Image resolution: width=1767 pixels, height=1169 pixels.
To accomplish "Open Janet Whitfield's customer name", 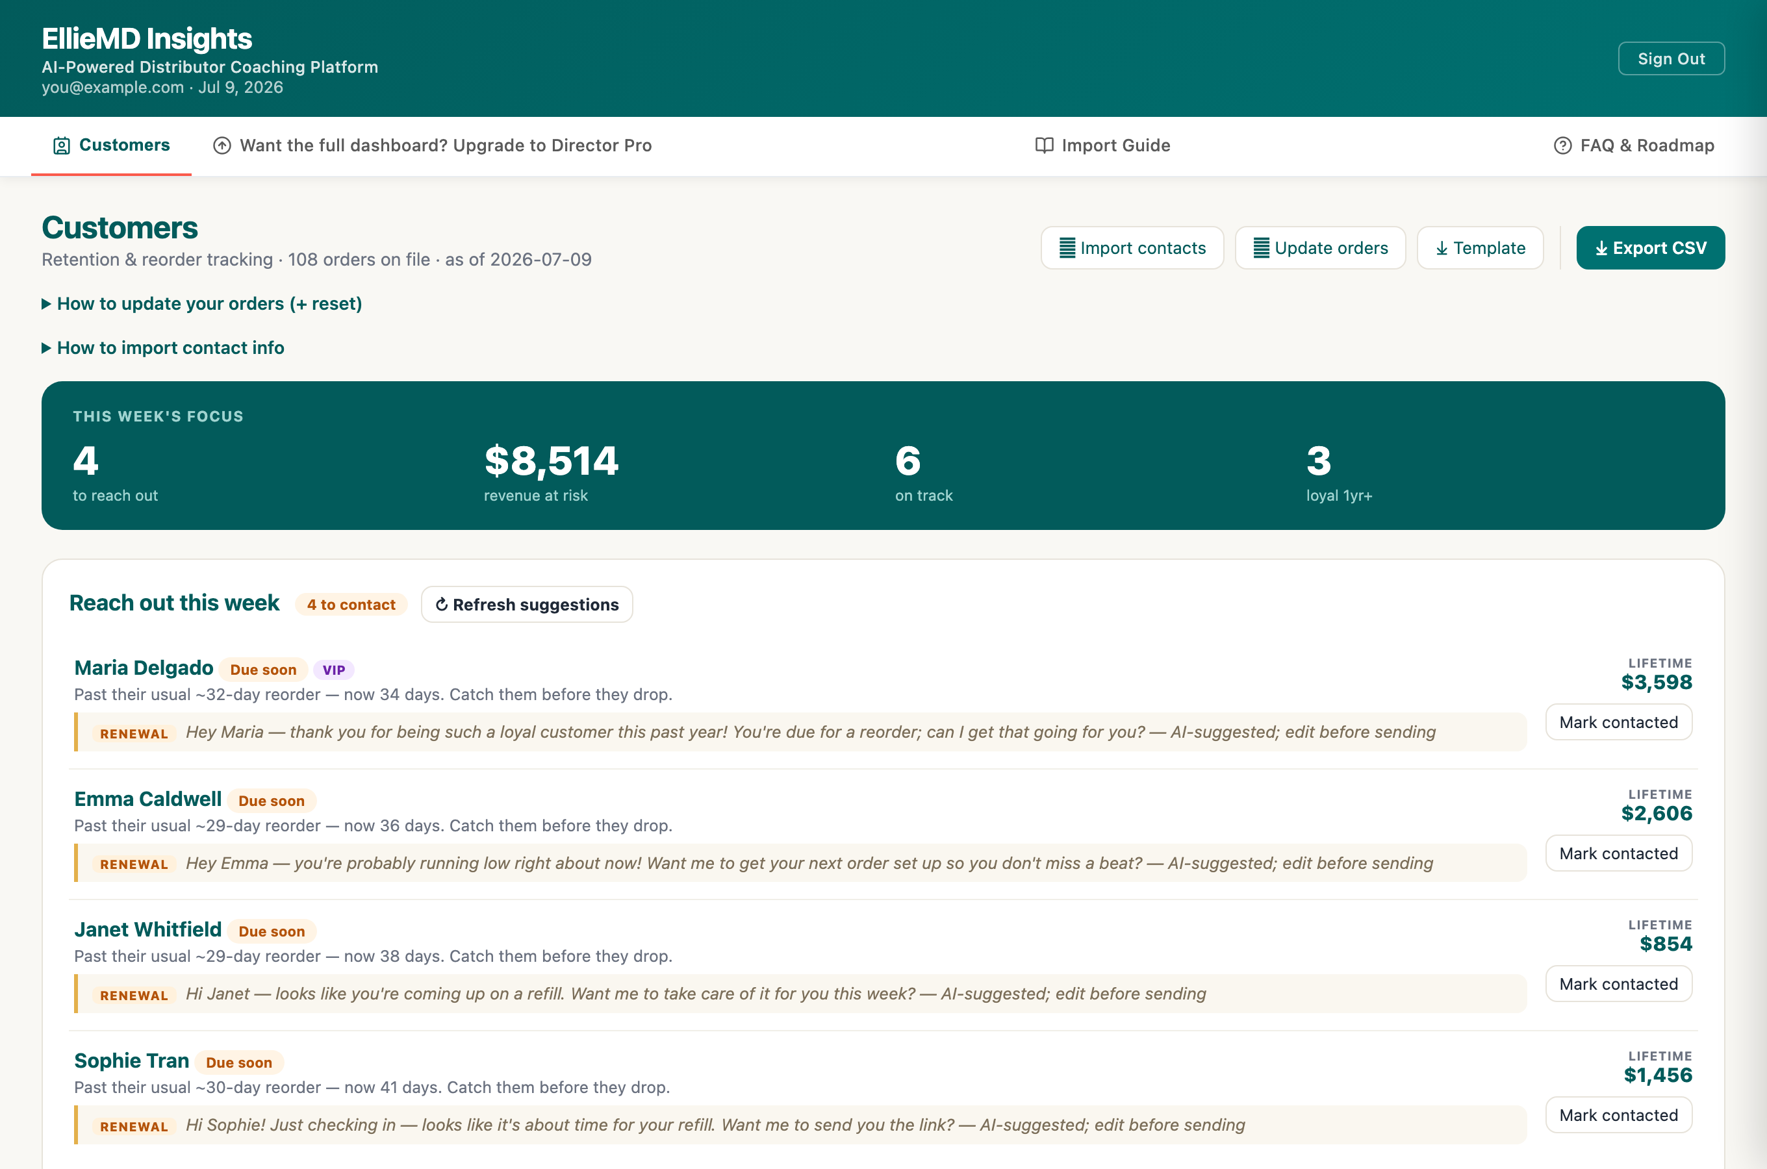I will tap(147, 930).
